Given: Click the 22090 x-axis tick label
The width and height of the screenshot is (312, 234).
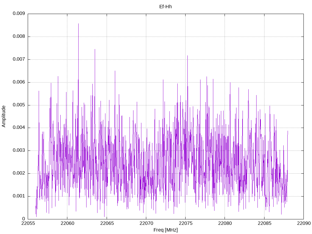Looking at the screenshot, I should click(304, 223).
